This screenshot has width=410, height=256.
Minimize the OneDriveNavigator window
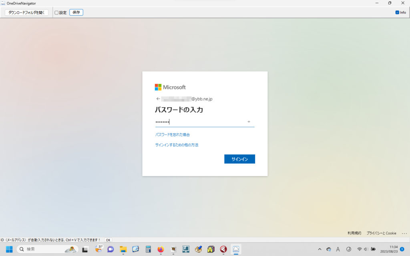click(x=377, y=3)
